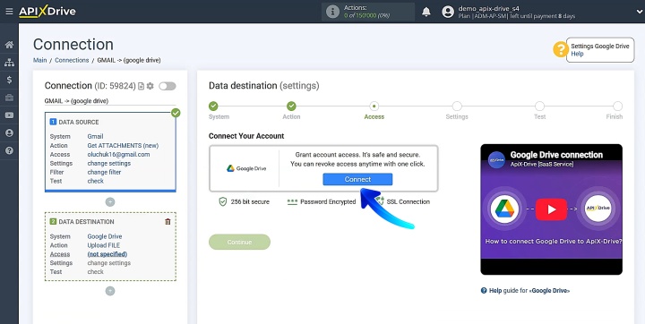
Task: Open oluchuk16@gmail.com access link
Action: (x=118, y=155)
